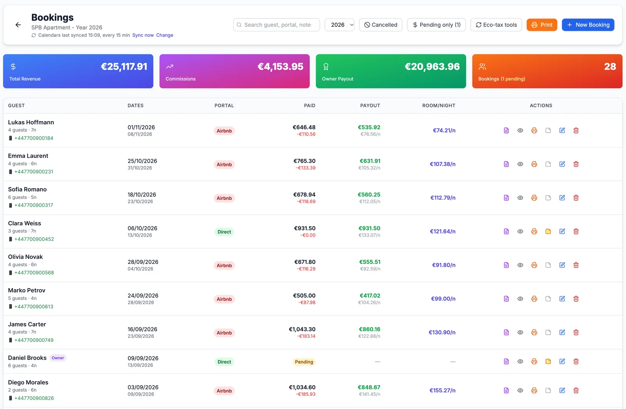Print Olivia Novak's booking
This screenshot has height=409, width=626.
click(534, 265)
